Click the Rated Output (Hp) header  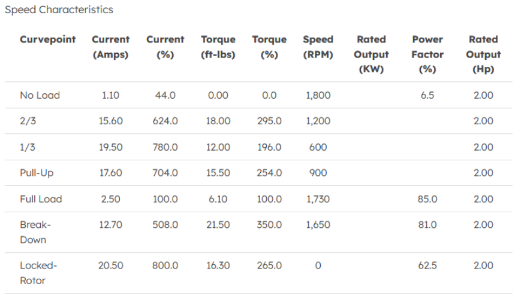tap(483, 54)
